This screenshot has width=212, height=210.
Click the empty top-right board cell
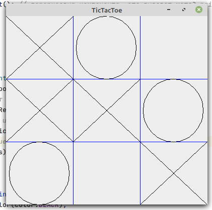point(174,47)
